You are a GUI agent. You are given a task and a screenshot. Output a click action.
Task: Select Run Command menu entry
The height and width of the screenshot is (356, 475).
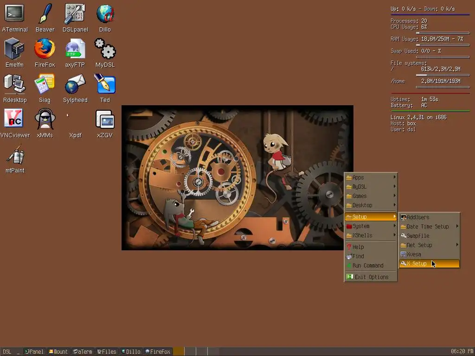coord(371,266)
